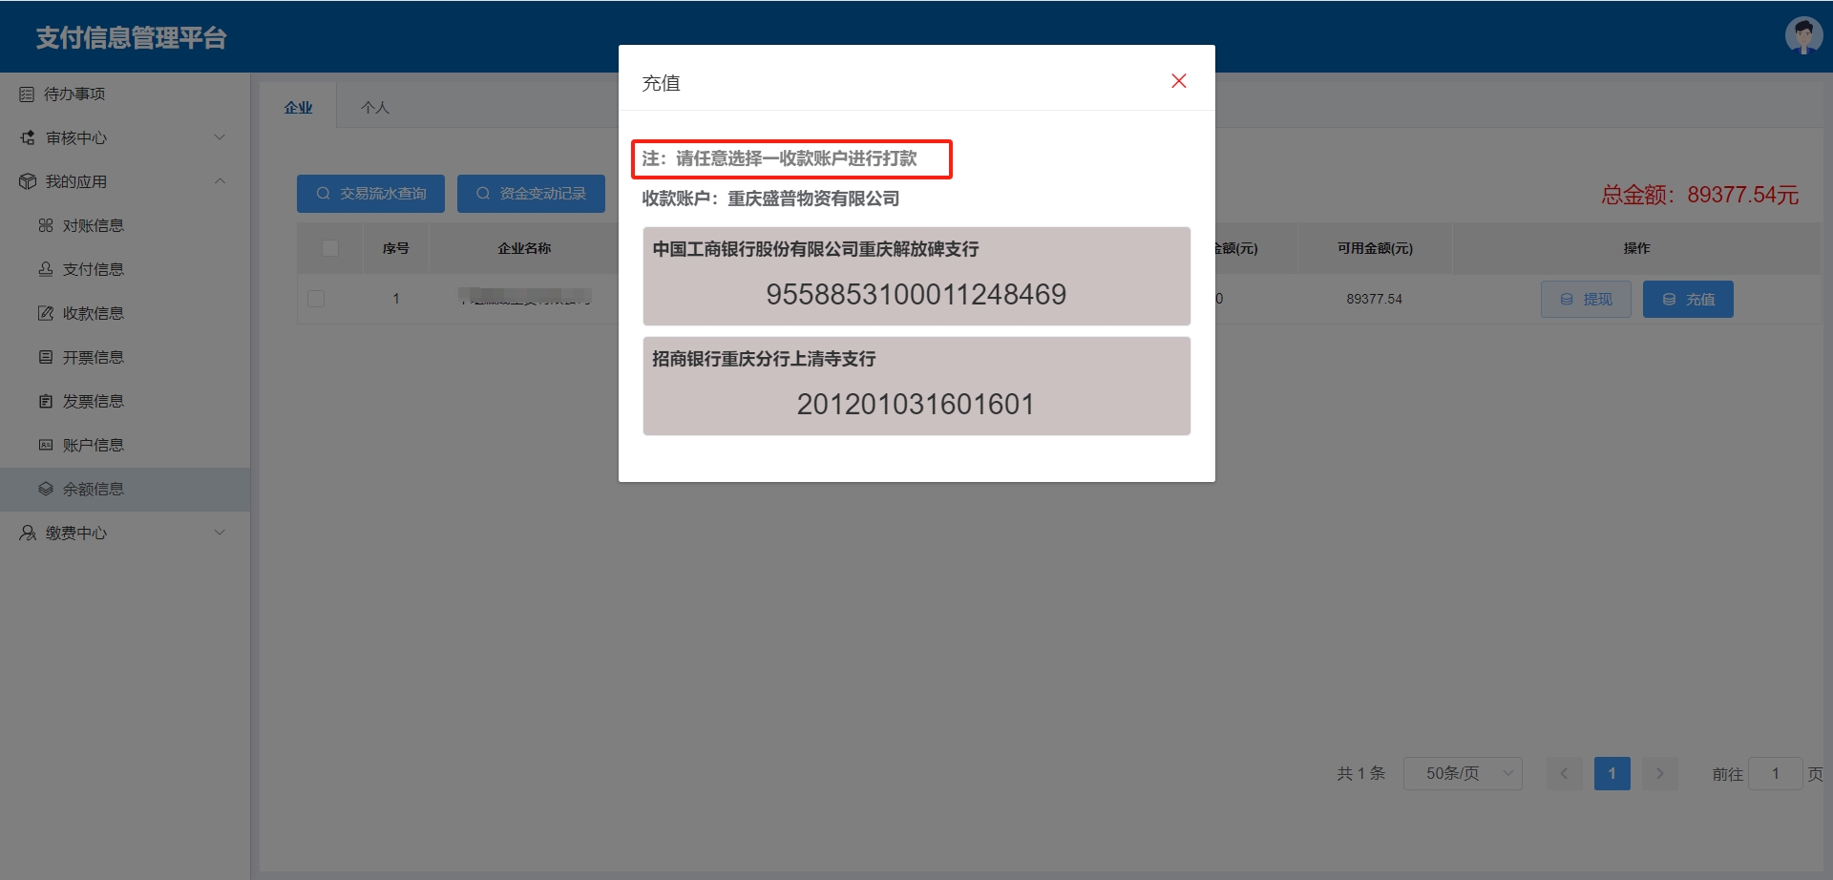Click 账户信息 in the sidebar
Image resolution: width=1833 pixels, height=880 pixels.
[93, 445]
